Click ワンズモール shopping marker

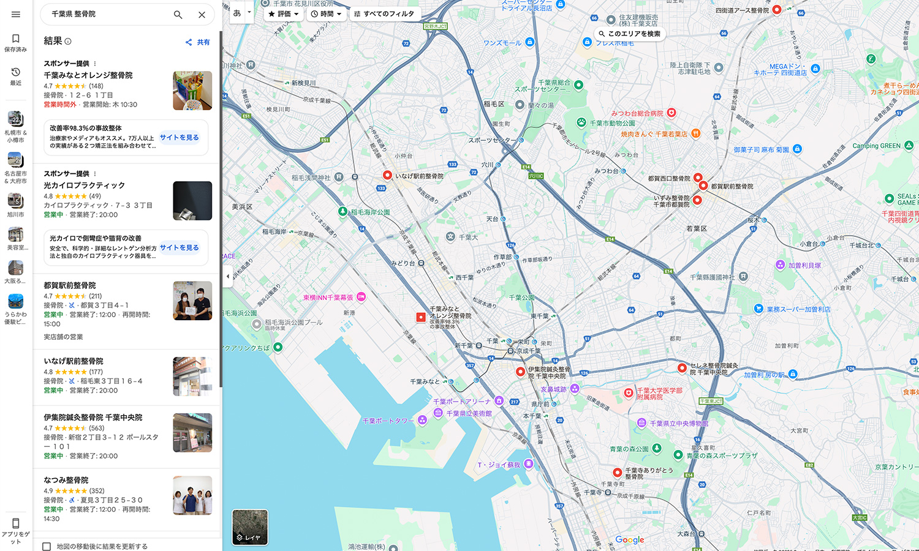tap(530, 42)
